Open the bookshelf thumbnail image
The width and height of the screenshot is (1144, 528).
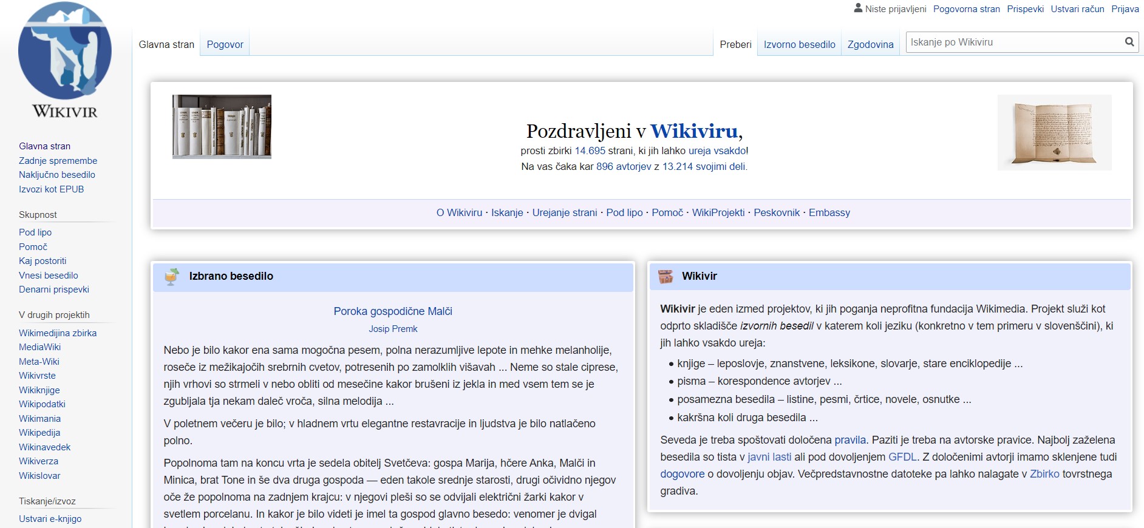tap(222, 127)
